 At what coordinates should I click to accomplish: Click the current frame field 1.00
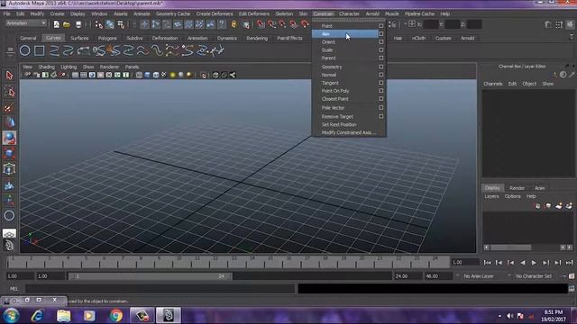click(465, 262)
